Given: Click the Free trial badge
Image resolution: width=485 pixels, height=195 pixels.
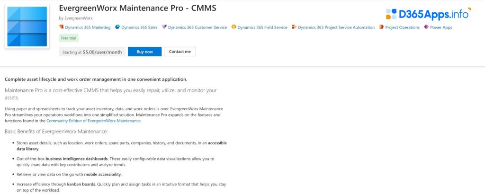Looking at the screenshot, I should 69,38.
